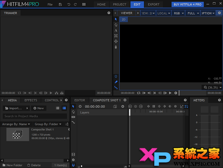Select the timeline Selection arrow tool
This screenshot has height=168, width=223.
tap(73, 106)
